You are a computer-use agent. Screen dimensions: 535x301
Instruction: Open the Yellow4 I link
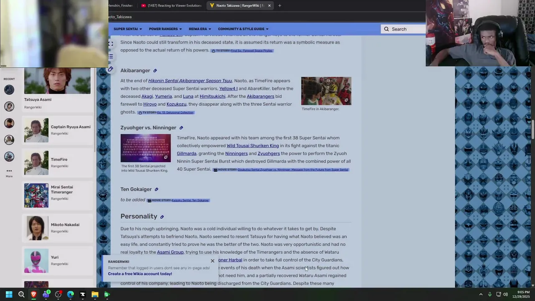[x=228, y=89]
